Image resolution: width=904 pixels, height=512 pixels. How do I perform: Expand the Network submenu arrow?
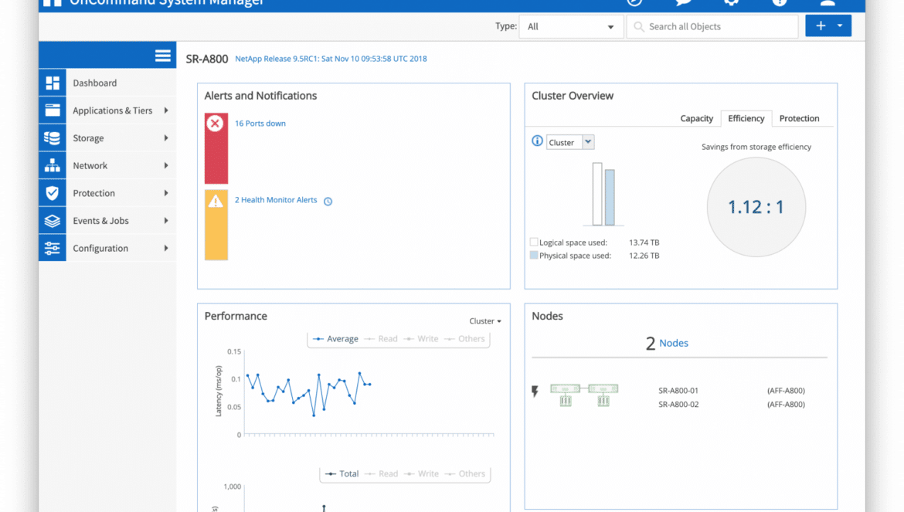(x=166, y=166)
